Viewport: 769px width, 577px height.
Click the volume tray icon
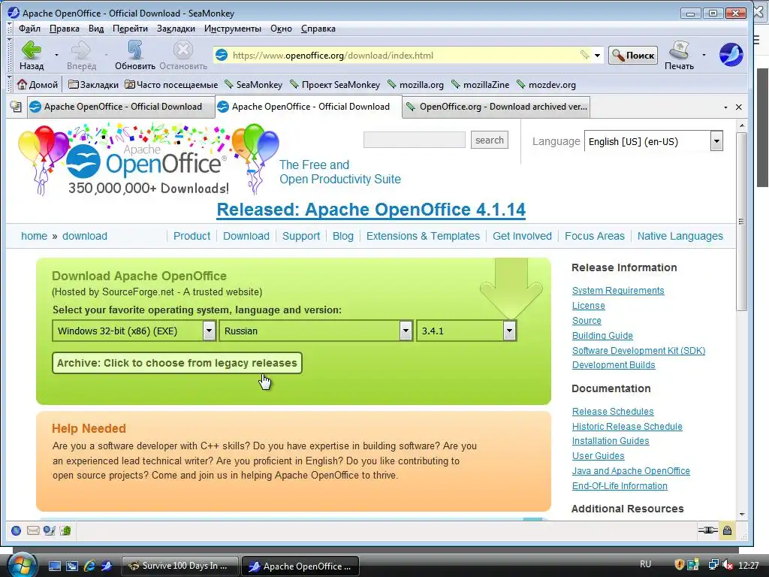(x=728, y=565)
